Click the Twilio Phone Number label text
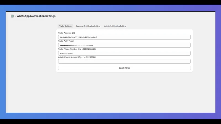Image resolution: width=221 pixels, height=124 pixels. tap(77, 49)
